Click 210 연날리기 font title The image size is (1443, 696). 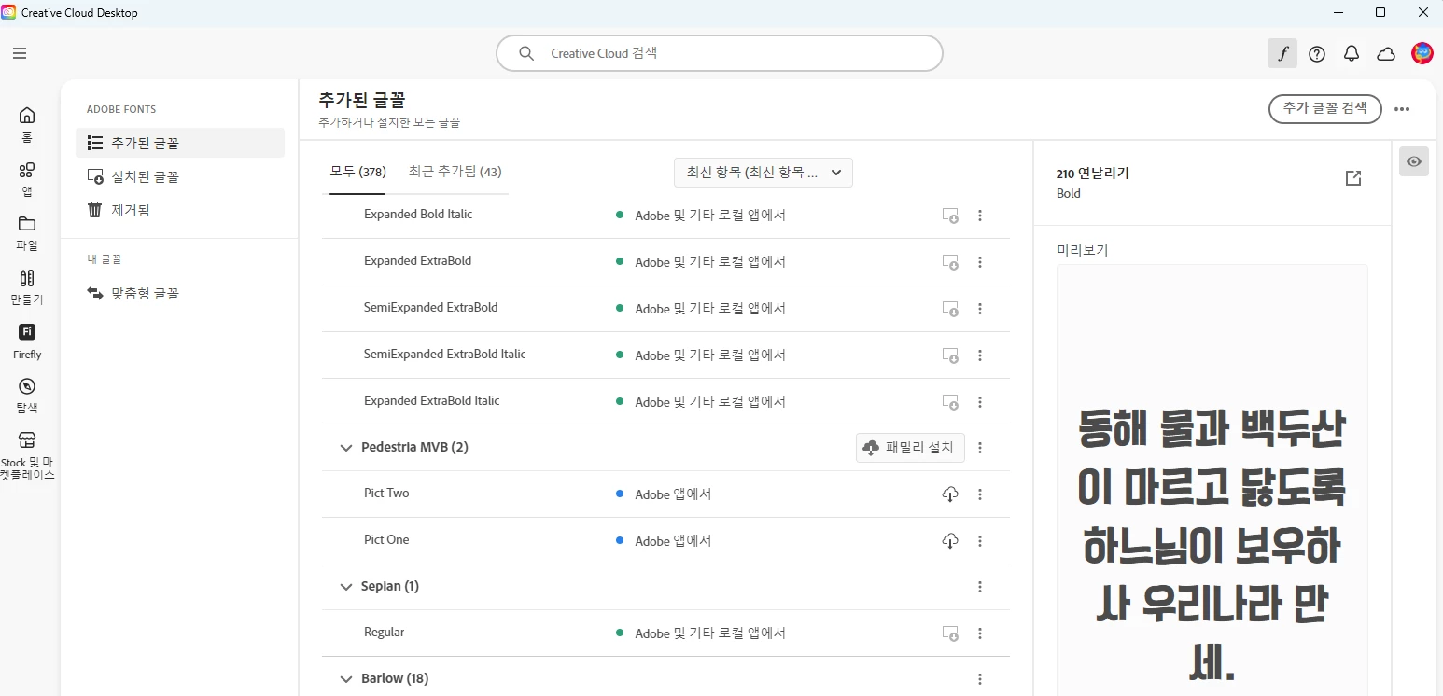[1093, 174]
